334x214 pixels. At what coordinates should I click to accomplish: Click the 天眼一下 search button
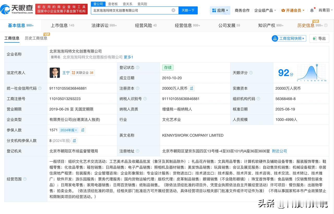pos(188,10)
